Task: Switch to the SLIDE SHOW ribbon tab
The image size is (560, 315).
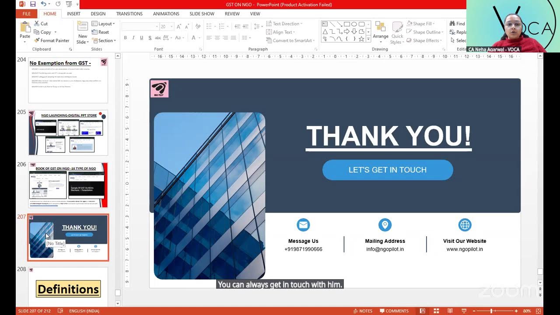Action: tap(202, 14)
